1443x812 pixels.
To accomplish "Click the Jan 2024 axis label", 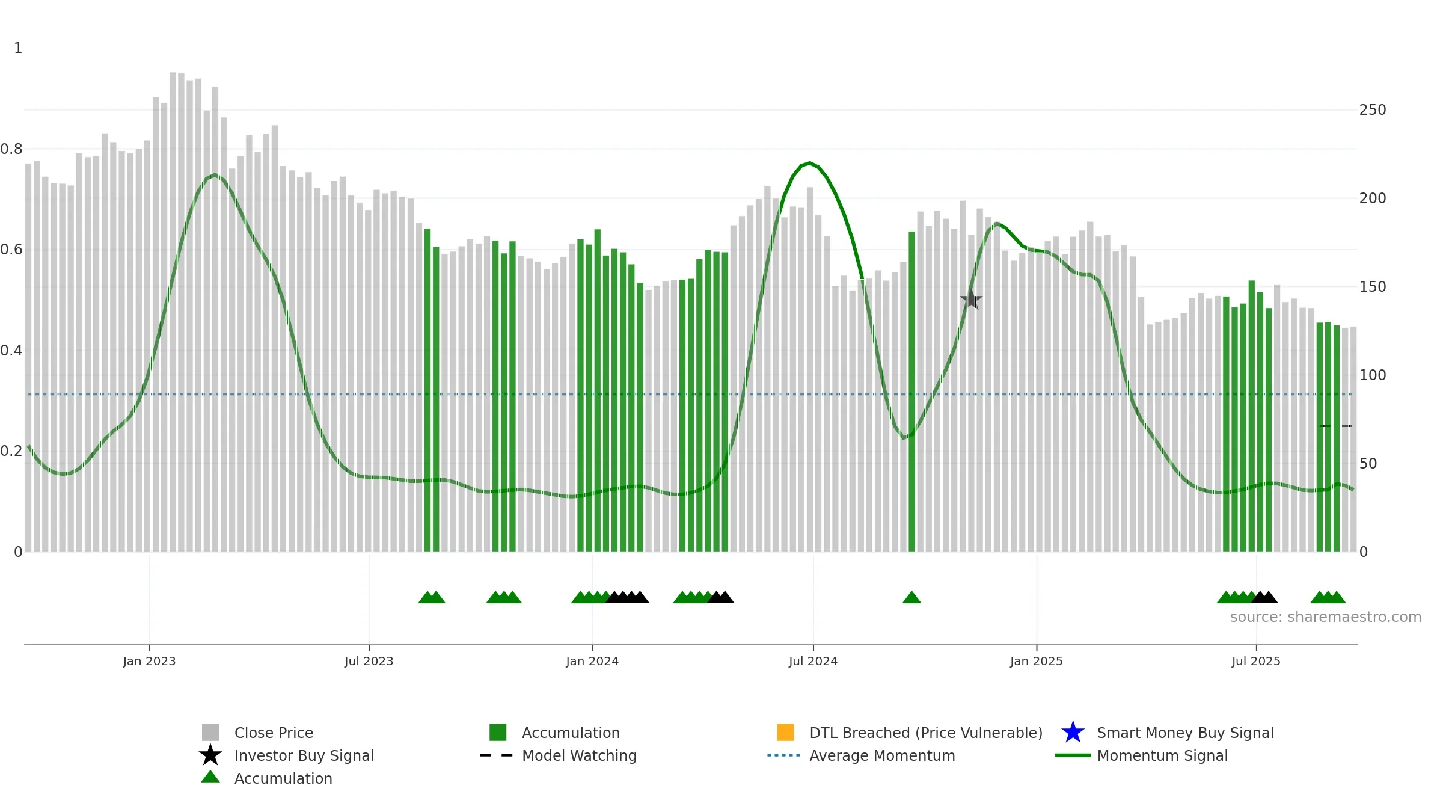I will coord(592,662).
